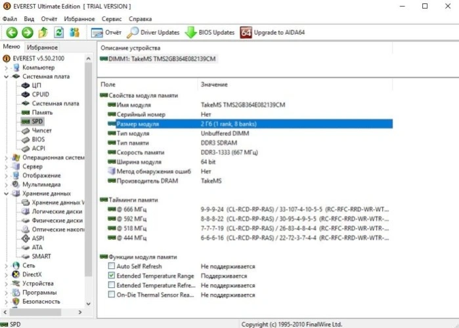Expand the Мультимедиа tree node
Screen dimensions: 459x328
coord(6,185)
